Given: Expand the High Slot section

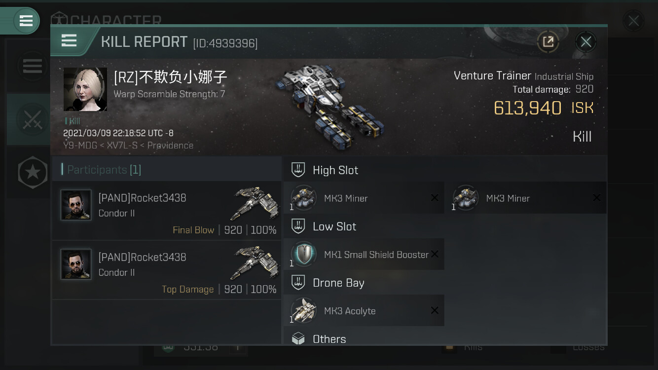Looking at the screenshot, I should coord(444,170).
